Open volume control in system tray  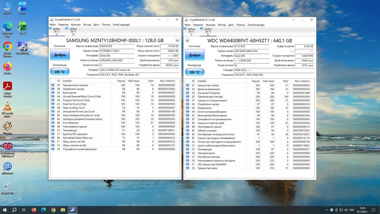tap(346, 210)
